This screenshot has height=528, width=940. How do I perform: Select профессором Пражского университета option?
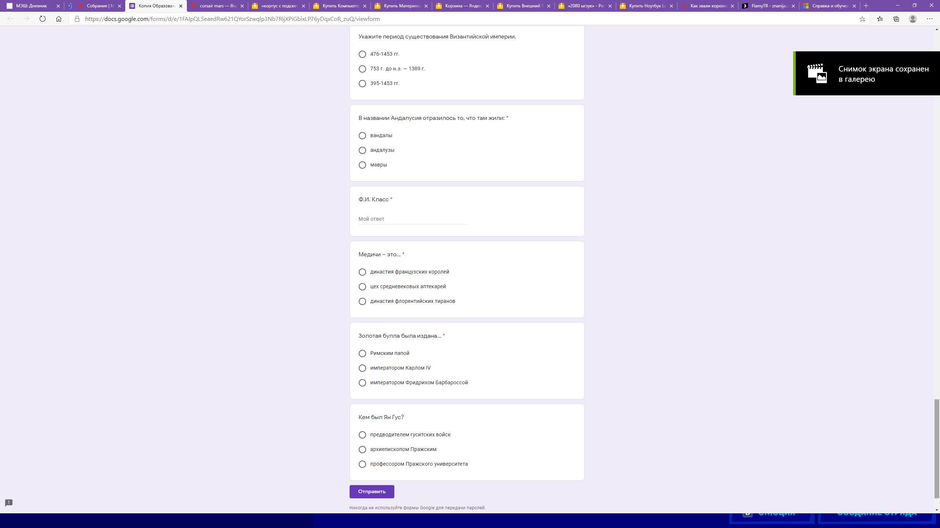[362, 464]
